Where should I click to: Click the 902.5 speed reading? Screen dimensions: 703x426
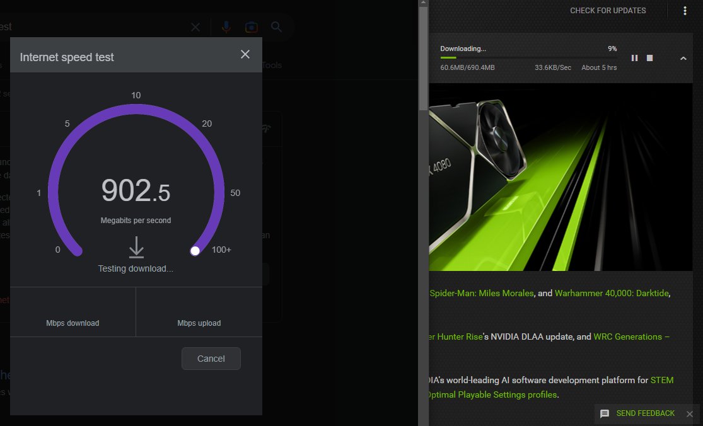[136, 190]
